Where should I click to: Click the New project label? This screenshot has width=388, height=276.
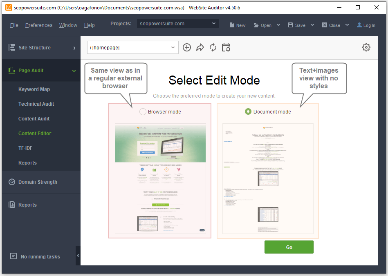point(241,25)
